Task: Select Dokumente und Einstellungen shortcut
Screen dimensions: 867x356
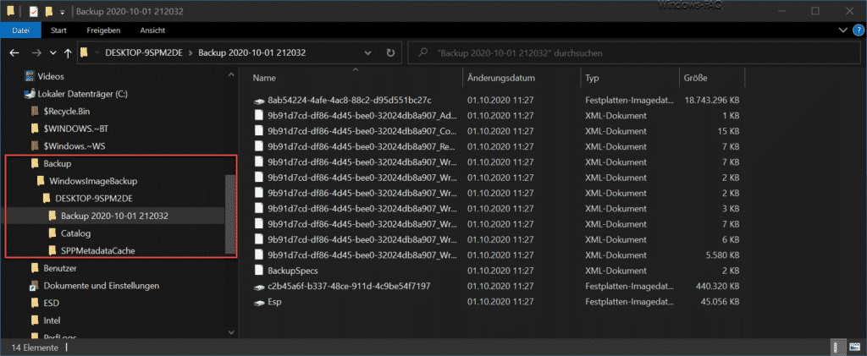Action: [102, 285]
